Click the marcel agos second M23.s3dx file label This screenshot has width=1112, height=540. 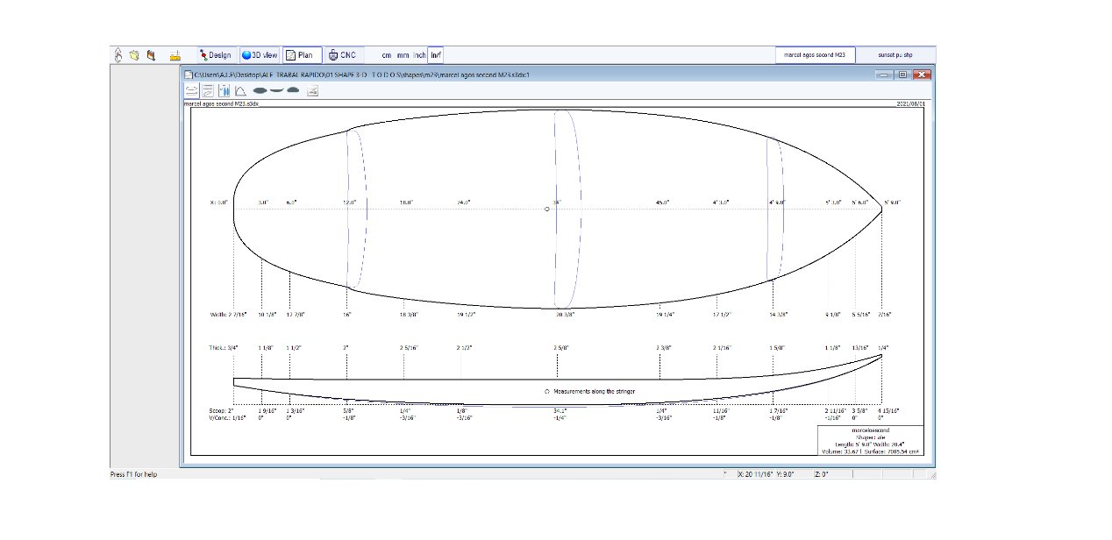pyautogui.click(x=221, y=103)
